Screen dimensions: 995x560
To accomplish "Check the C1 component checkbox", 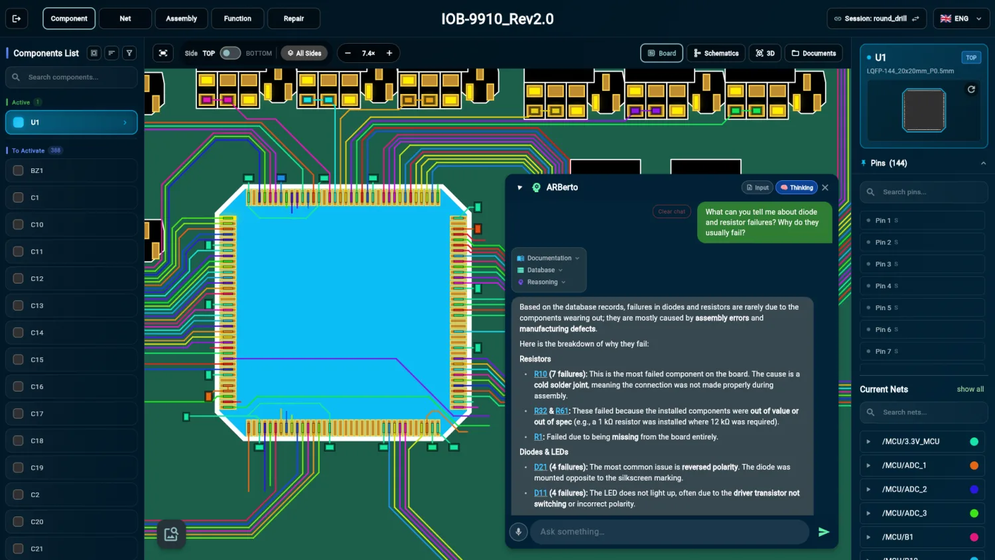I will 19,197.
